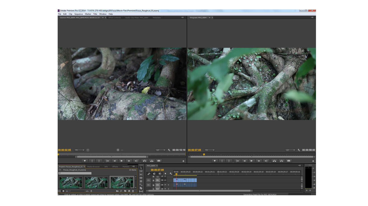This screenshot has width=368, height=206.
Task: Add a marker in the Source monitor
Action: [85, 161]
